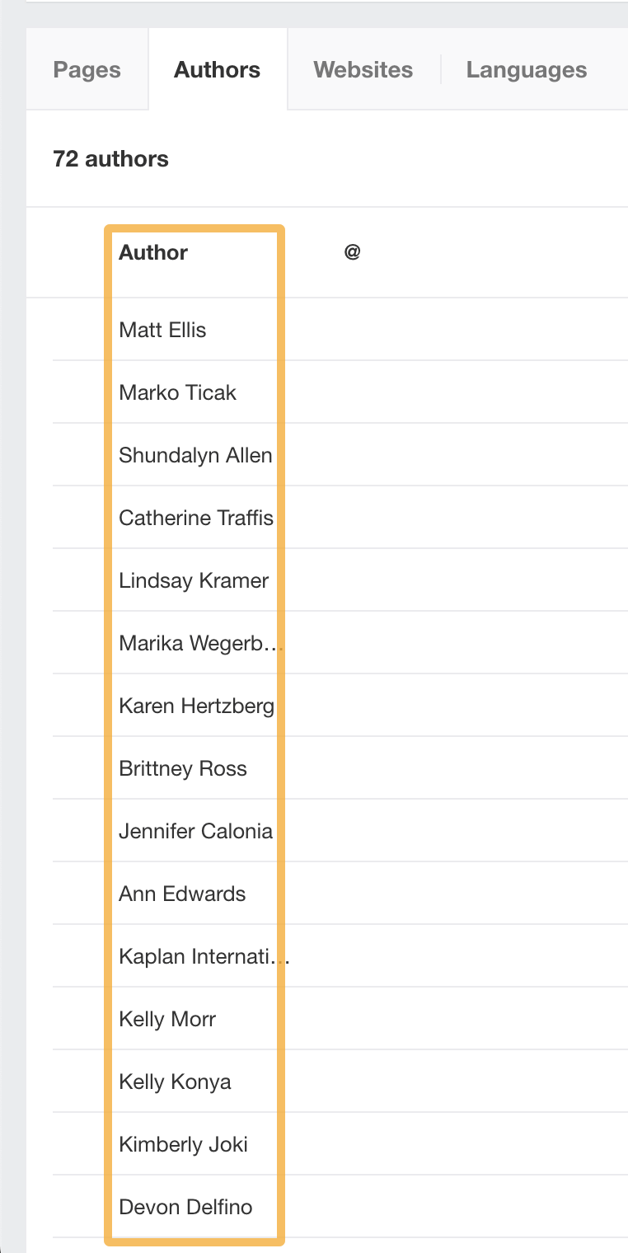Click Jennifer Calonia
This screenshot has height=1253, width=628.
196,831
